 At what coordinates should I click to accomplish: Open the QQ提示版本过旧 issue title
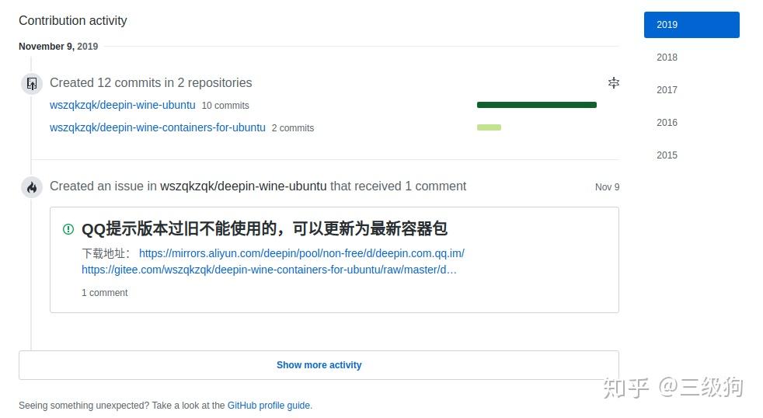[x=264, y=228]
